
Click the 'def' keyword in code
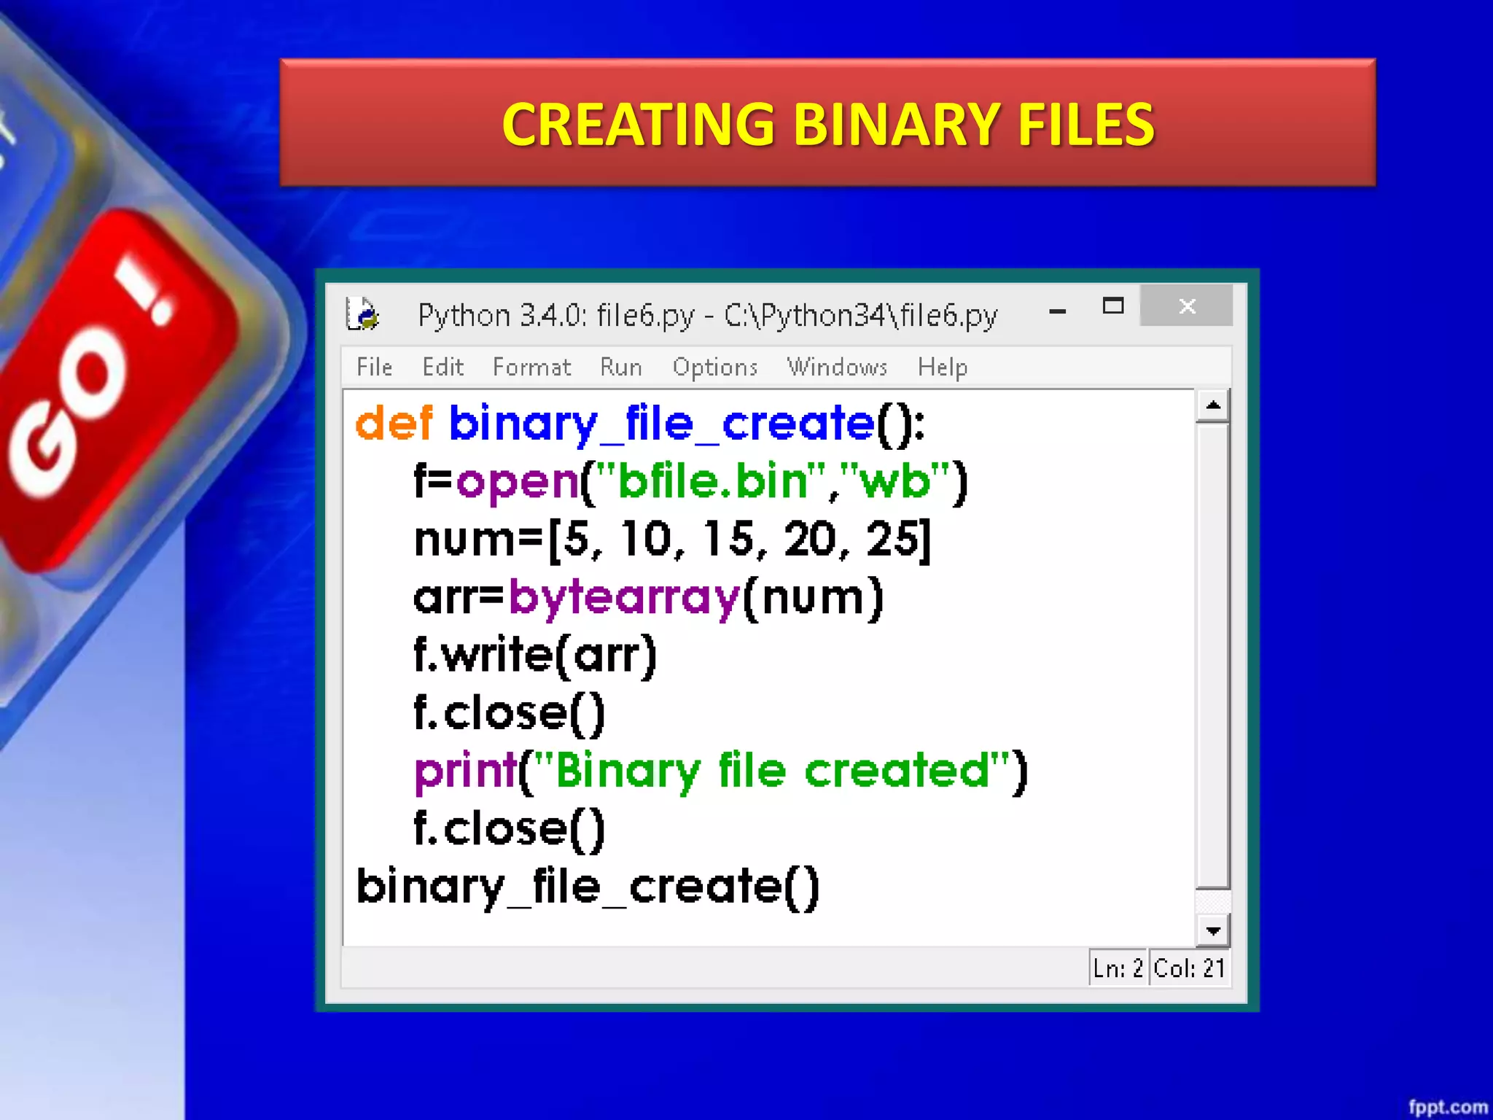pyautogui.click(x=394, y=423)
